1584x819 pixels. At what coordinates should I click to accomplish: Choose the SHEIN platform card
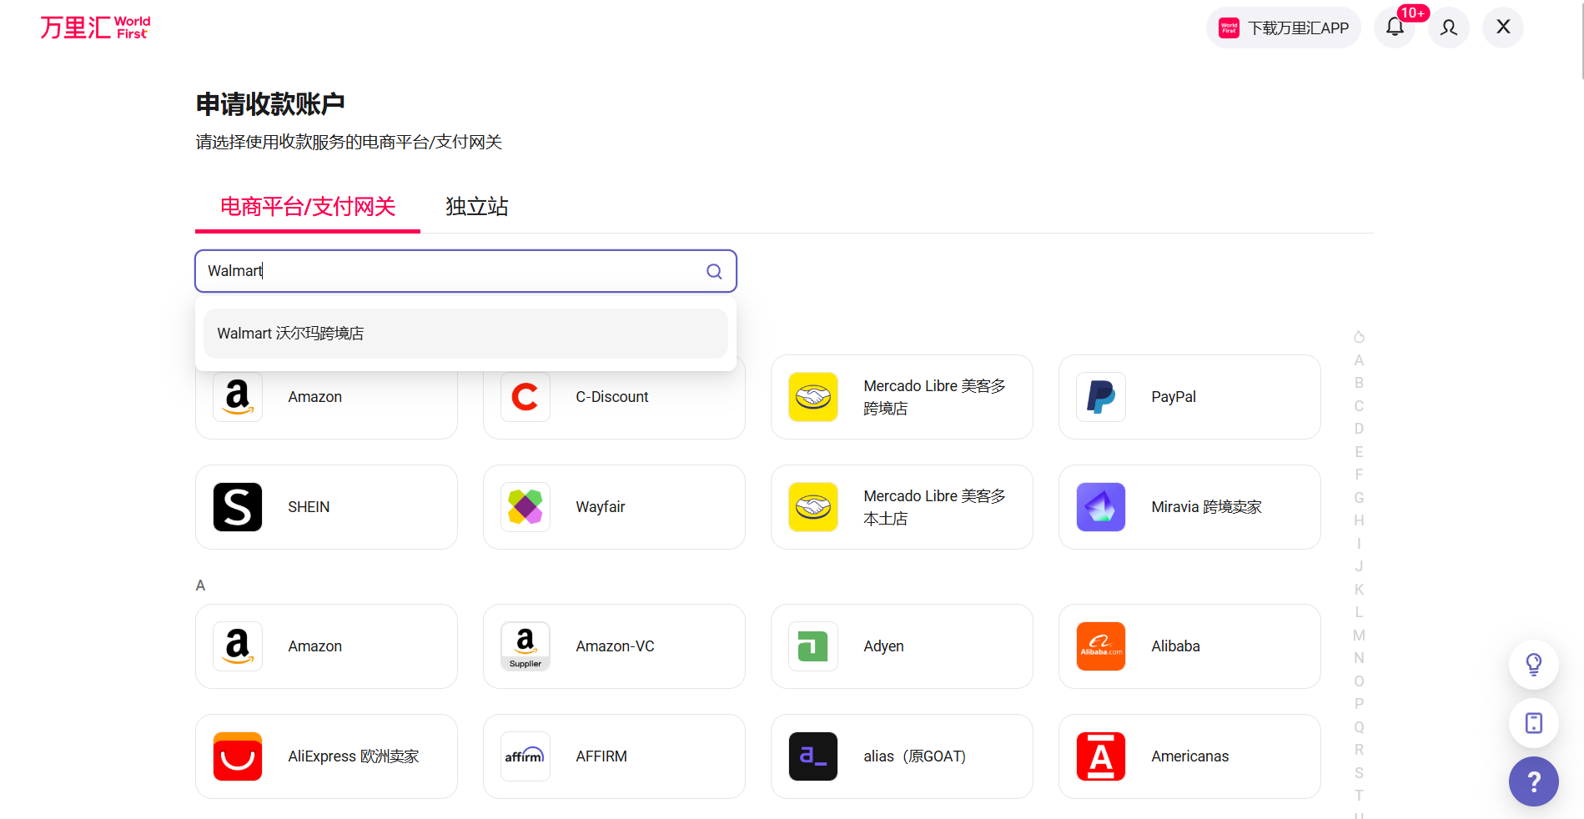(326, 507)
